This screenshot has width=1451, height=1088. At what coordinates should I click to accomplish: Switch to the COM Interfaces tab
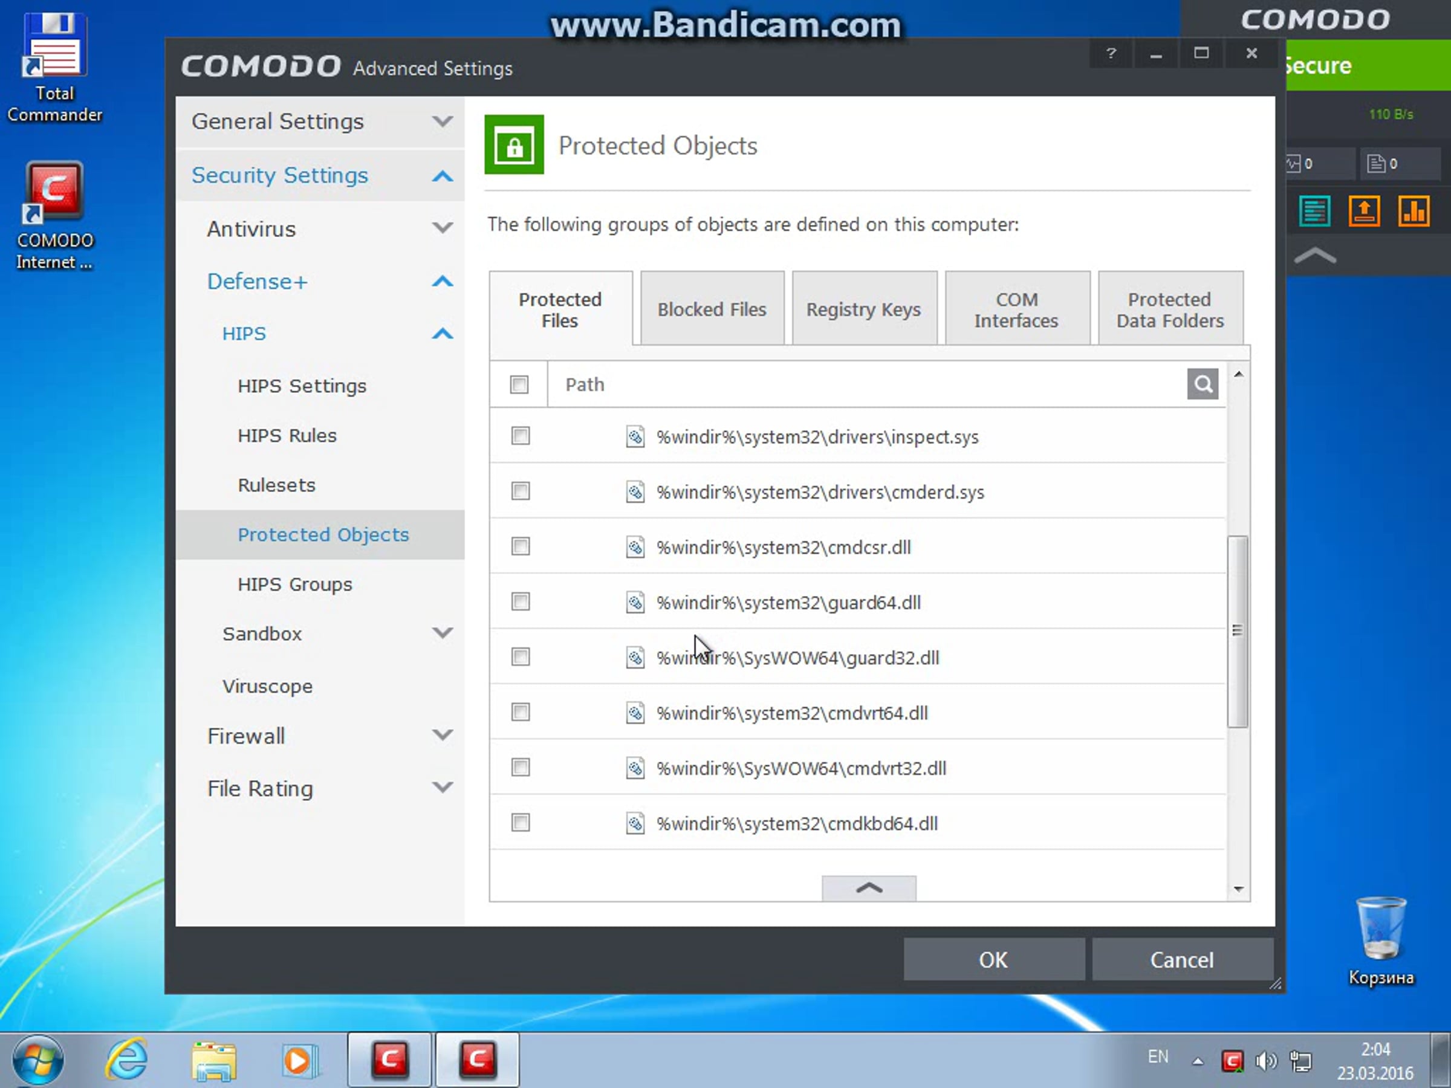1017,309
